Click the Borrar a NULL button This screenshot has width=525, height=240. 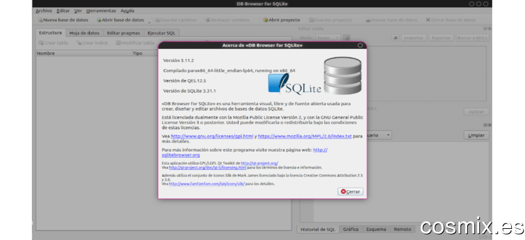(472, 38)
